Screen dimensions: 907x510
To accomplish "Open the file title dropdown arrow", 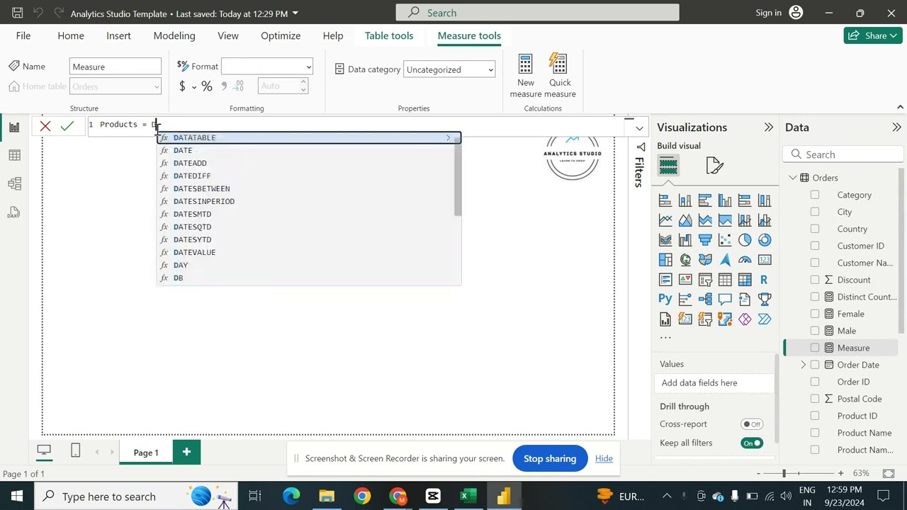I will [295, 13].
